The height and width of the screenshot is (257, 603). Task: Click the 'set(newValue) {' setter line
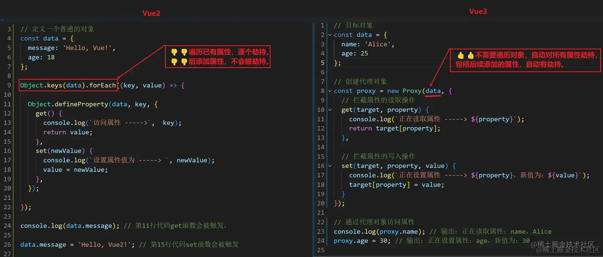tap(64, 151)
